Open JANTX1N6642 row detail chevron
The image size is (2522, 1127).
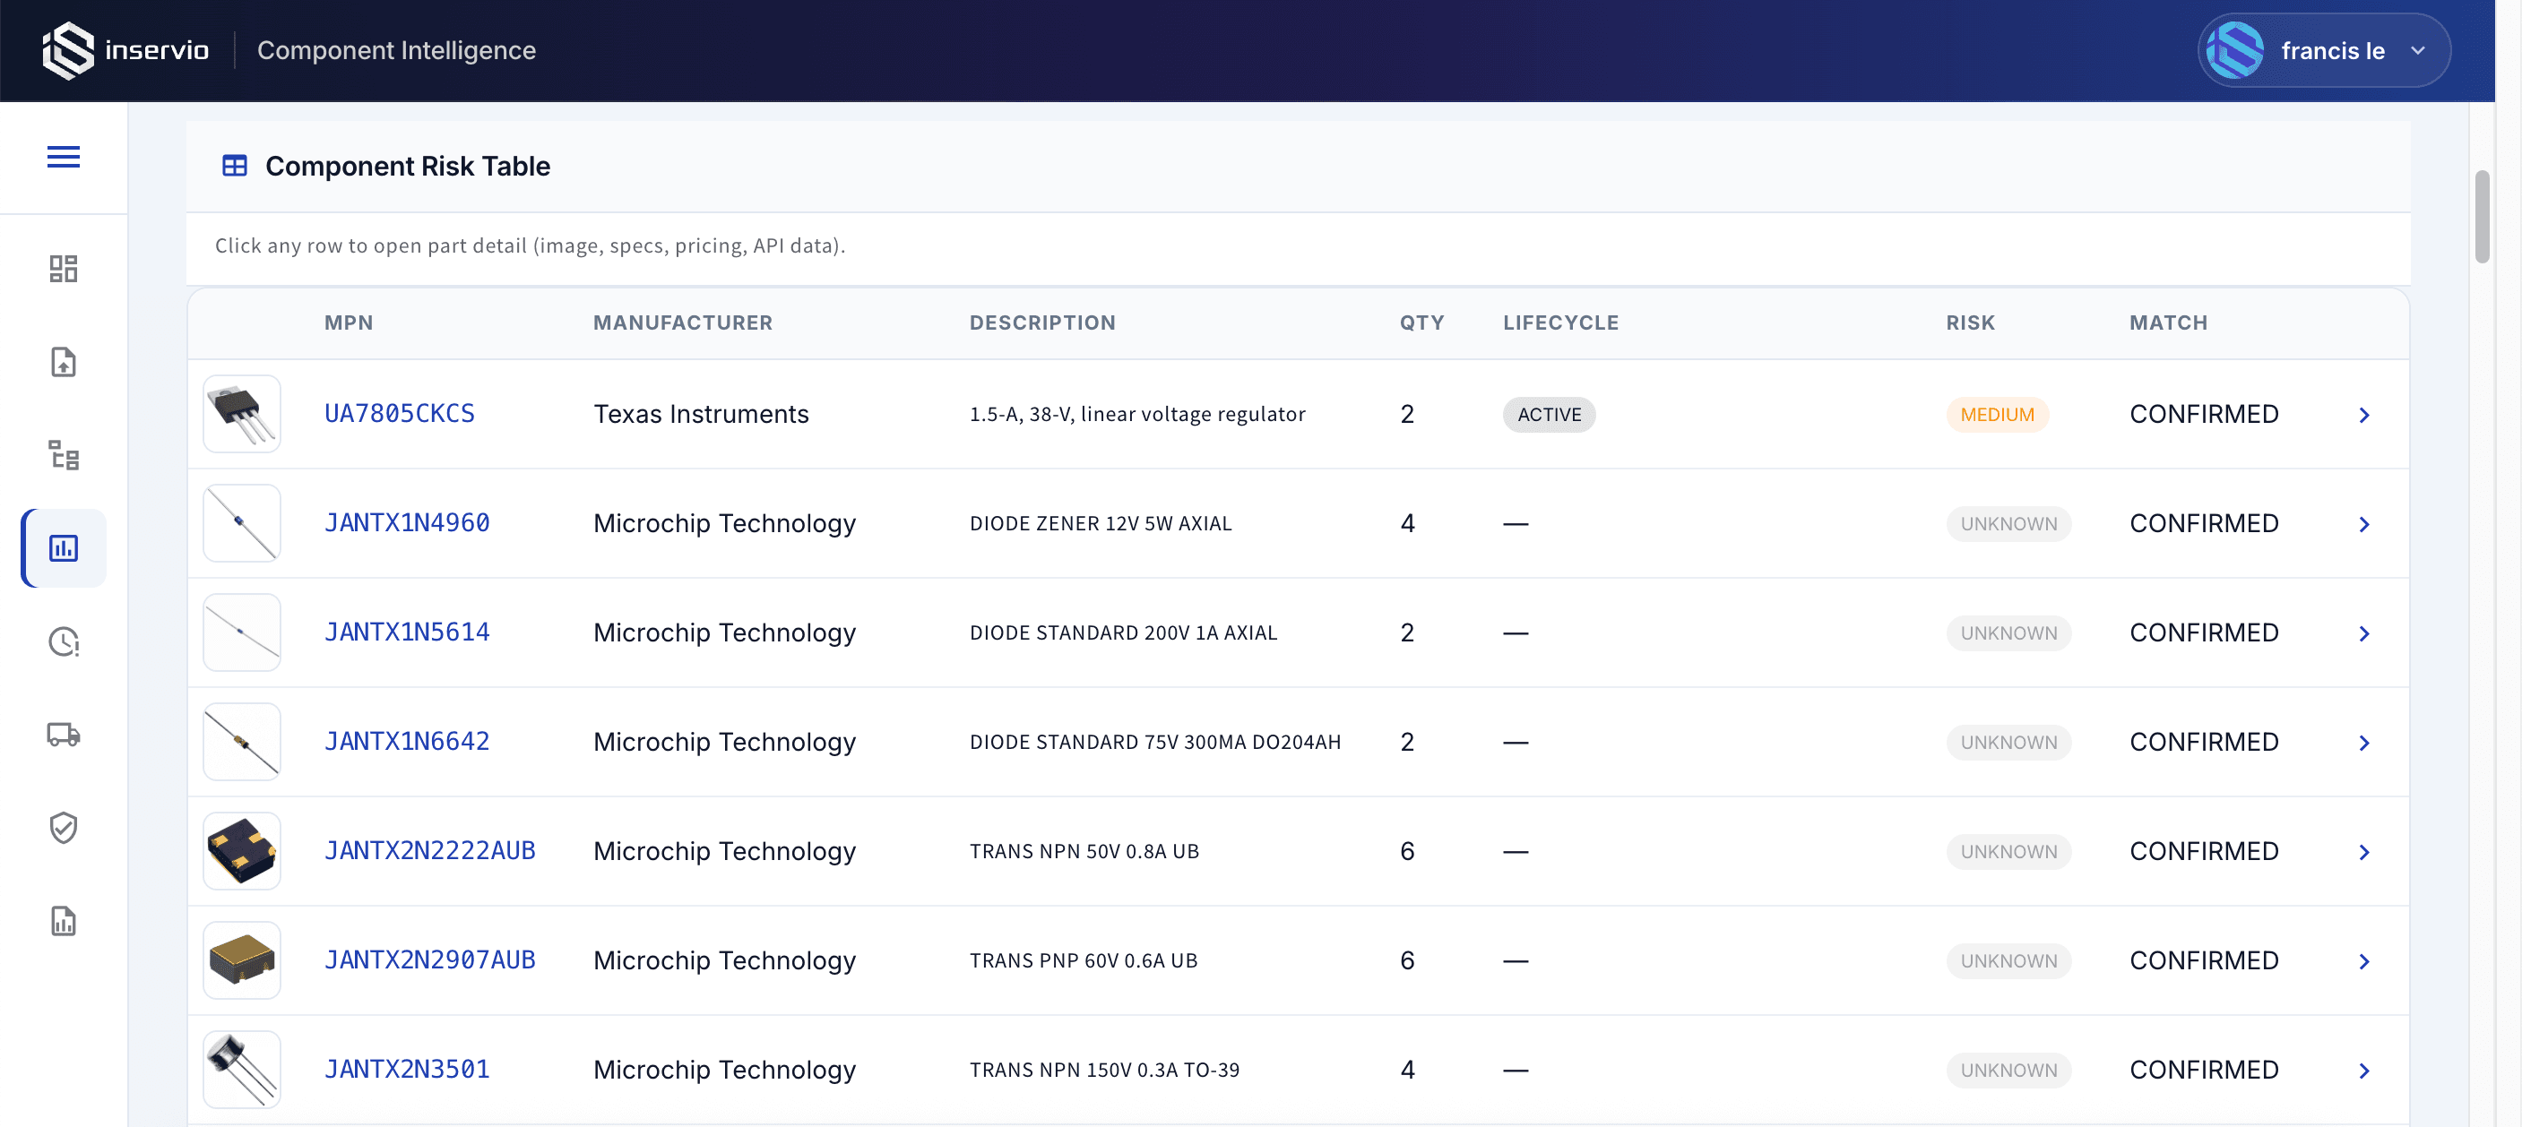click(2364, 743)
